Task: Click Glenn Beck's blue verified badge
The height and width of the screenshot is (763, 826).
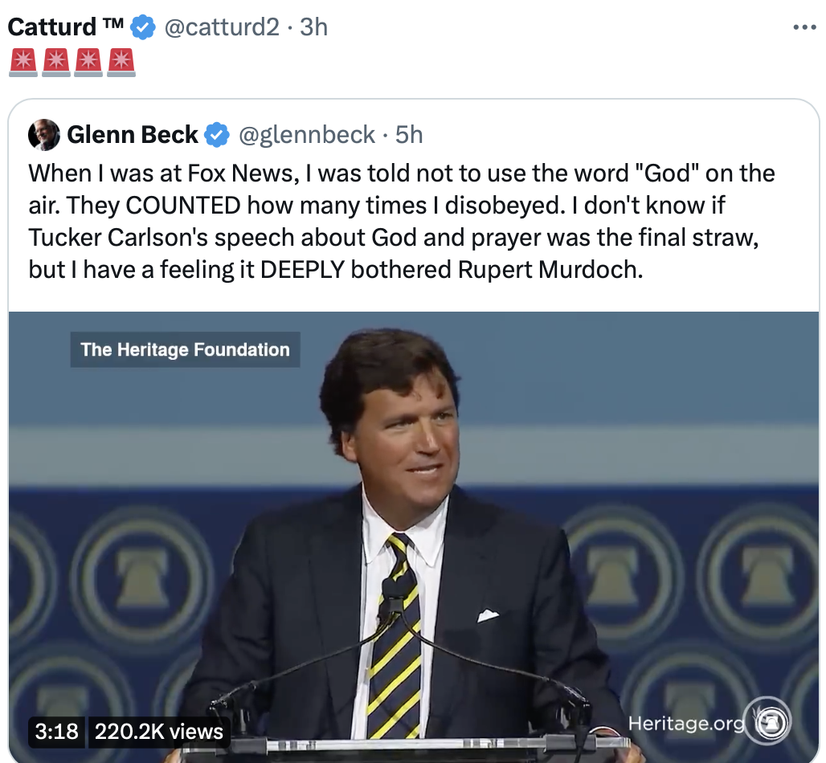Action: [x=217, y=135]
